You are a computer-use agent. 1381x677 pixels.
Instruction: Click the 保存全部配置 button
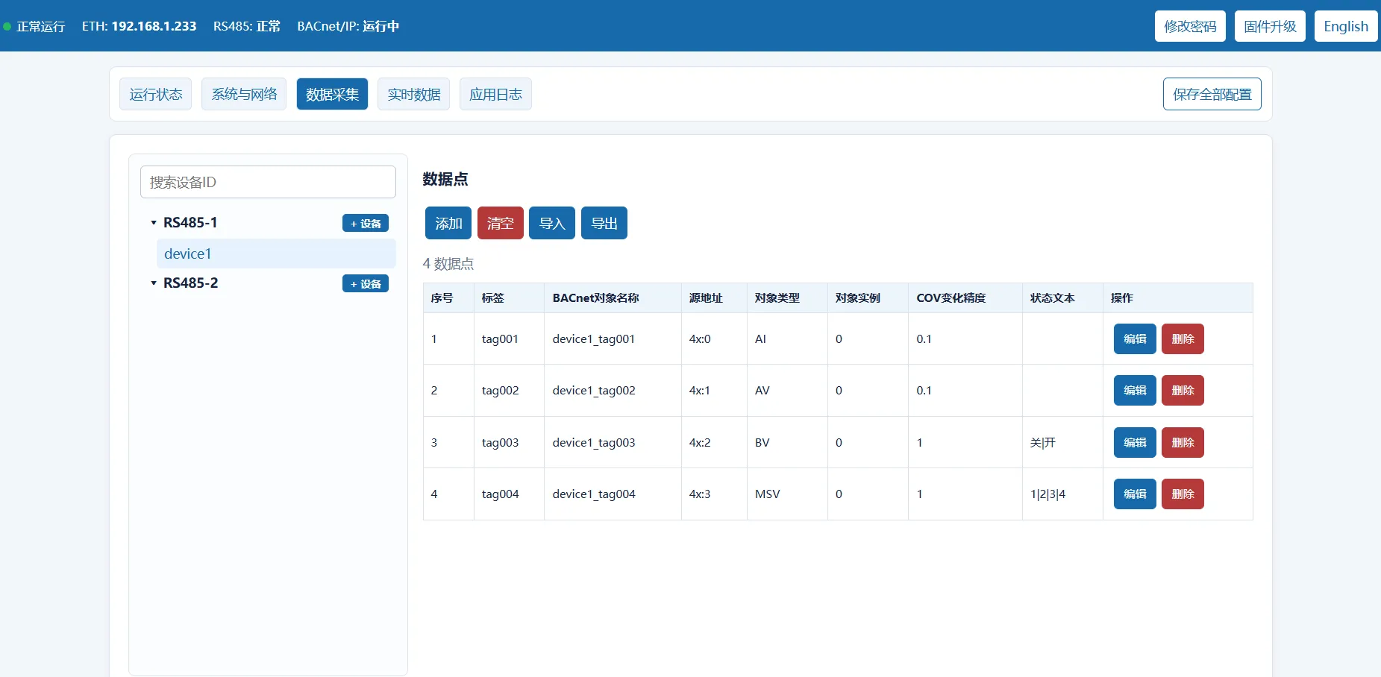(1212, 94)
